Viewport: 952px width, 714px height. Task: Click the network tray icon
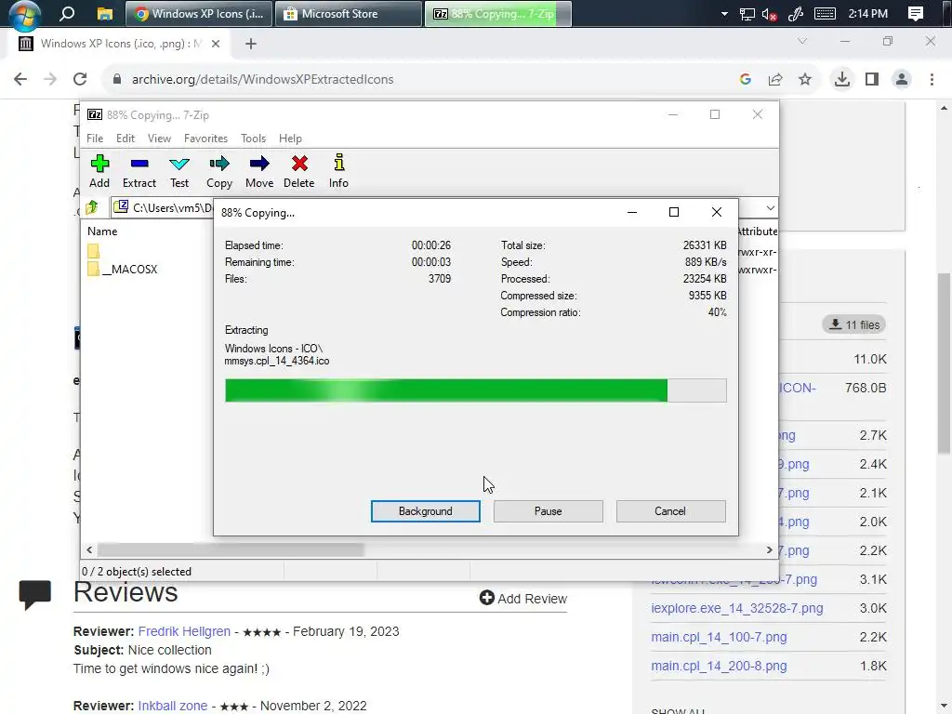pos(747,14)
